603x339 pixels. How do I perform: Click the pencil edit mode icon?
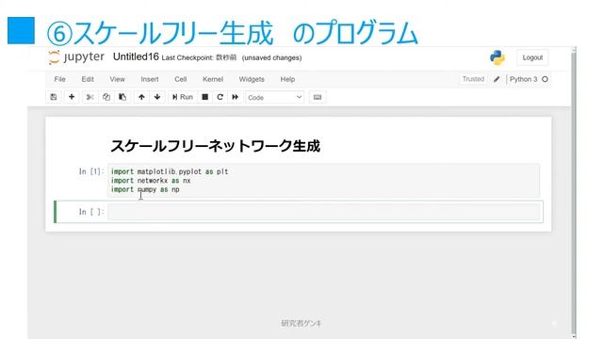(497, 79)
